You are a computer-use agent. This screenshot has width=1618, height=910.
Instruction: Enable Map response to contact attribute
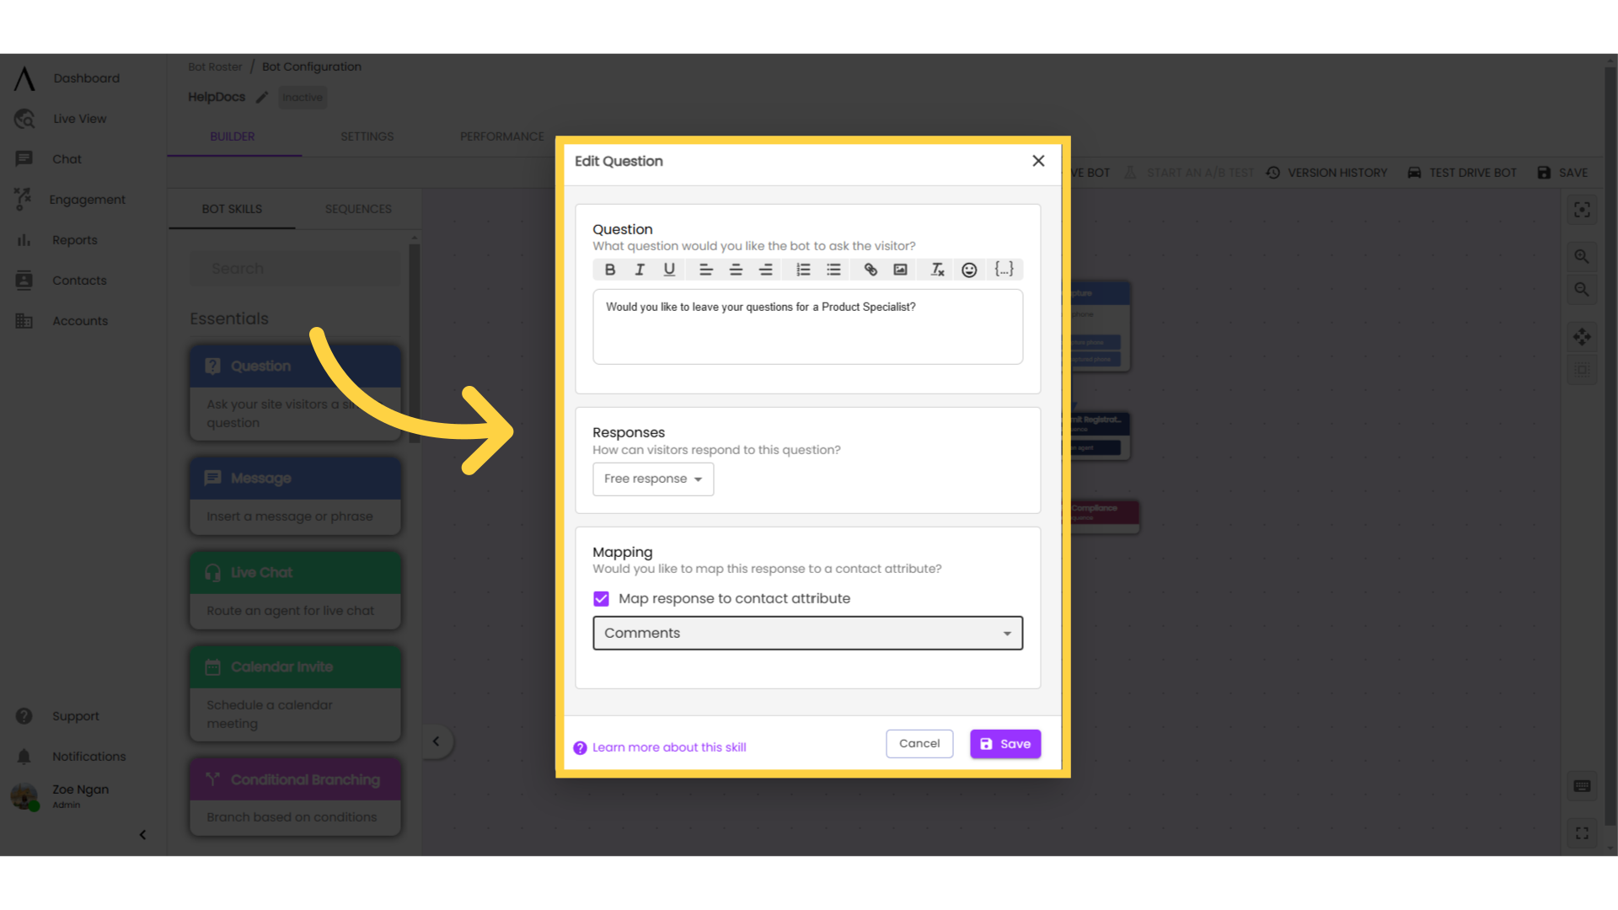click(601, 597)
